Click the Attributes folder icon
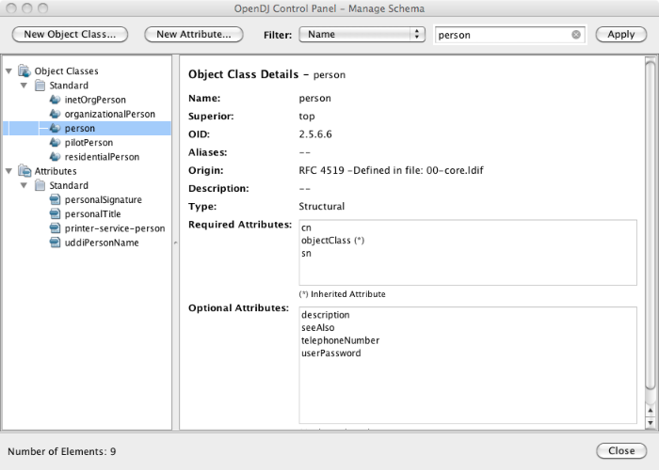This screenshot has height=470, width=659. click(24, 171)
